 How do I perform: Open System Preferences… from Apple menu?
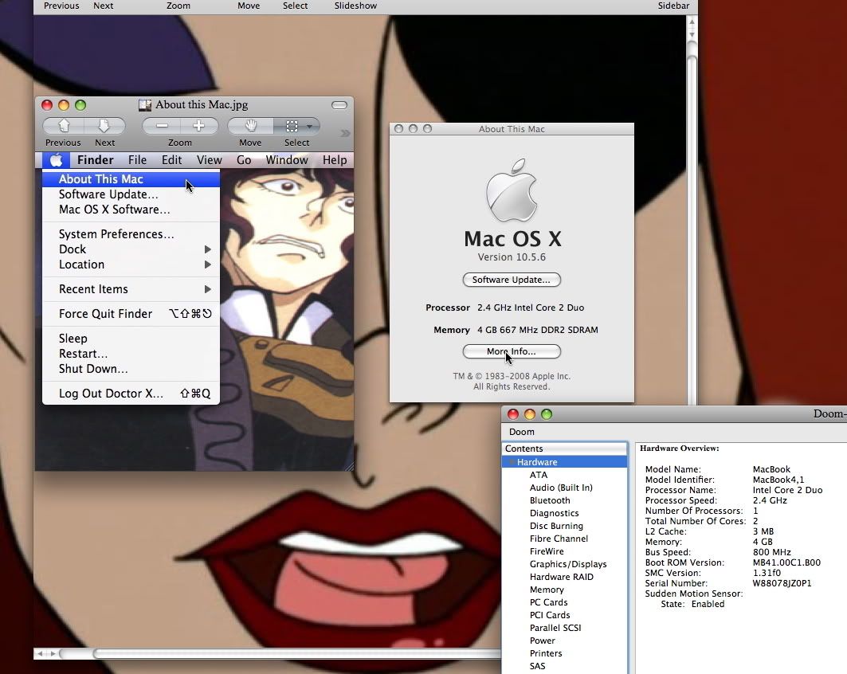[131, 234]
